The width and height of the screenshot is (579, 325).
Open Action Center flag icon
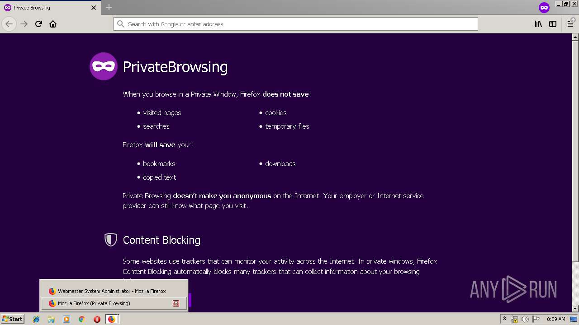pos(536,319)
